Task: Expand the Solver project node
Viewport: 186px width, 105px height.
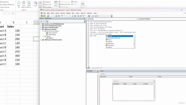Action: [x=41, y=27]
